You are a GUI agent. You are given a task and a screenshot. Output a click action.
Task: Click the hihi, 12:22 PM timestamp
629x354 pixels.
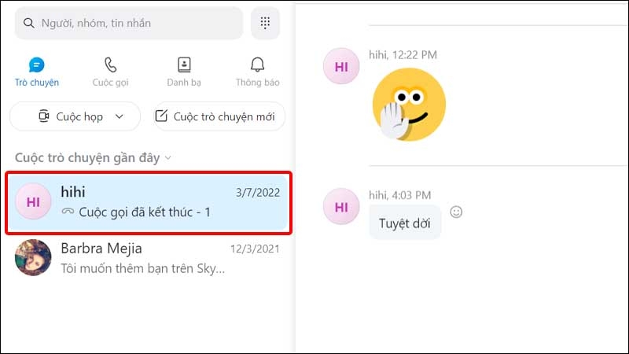point(403,55)
